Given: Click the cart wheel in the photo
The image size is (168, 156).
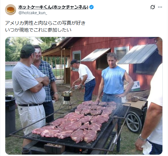Looking at the screenshot, I should [134, 122].
